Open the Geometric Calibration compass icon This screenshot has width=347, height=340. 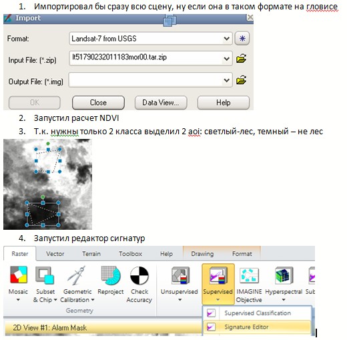77,275
